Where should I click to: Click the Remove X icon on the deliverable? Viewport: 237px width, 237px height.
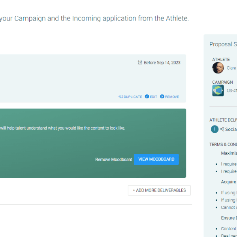pos(162,97)
